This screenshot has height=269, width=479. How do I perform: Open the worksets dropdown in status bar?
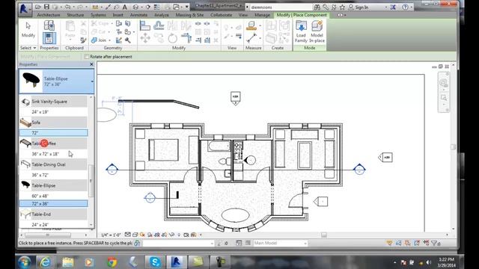(x=212, y=243)
